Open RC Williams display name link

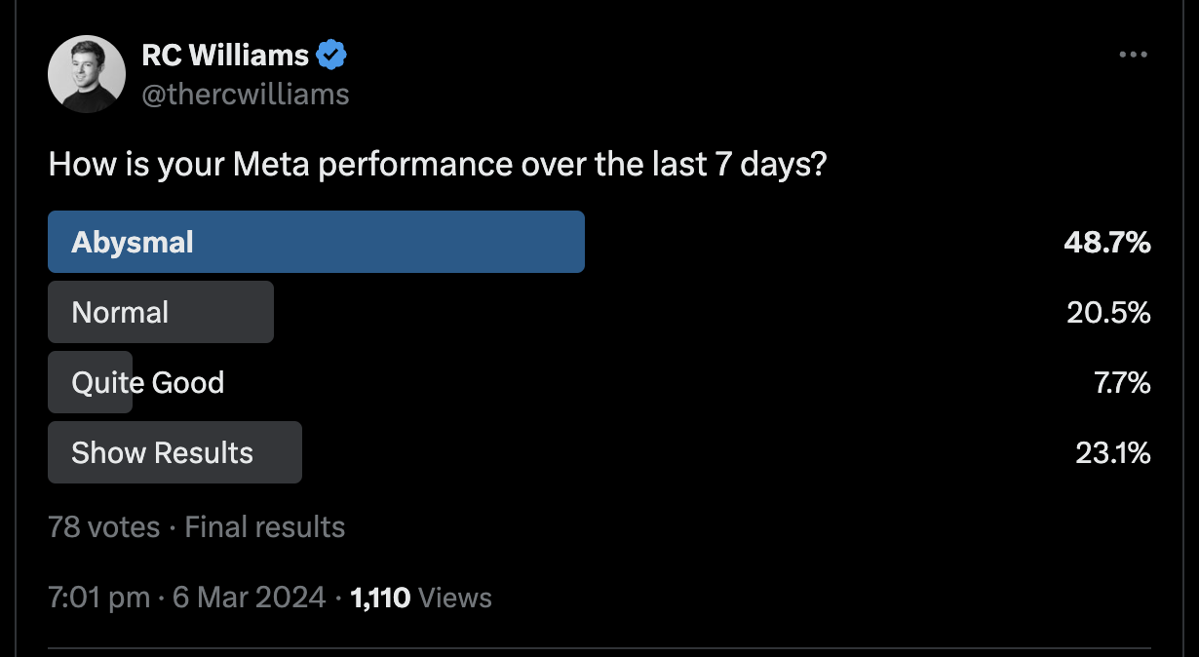[225, 57]
